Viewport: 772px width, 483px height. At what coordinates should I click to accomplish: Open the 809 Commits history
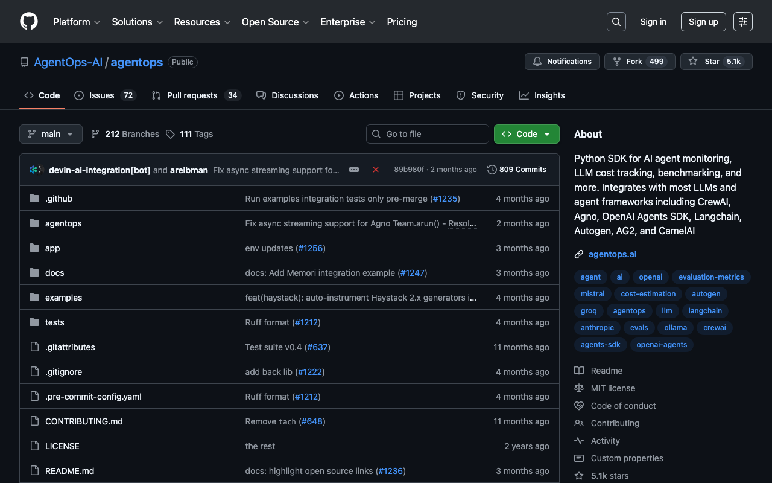(x=516, y=170)
